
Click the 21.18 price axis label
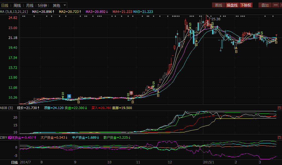pyautogui.click(x=13, y=38)
